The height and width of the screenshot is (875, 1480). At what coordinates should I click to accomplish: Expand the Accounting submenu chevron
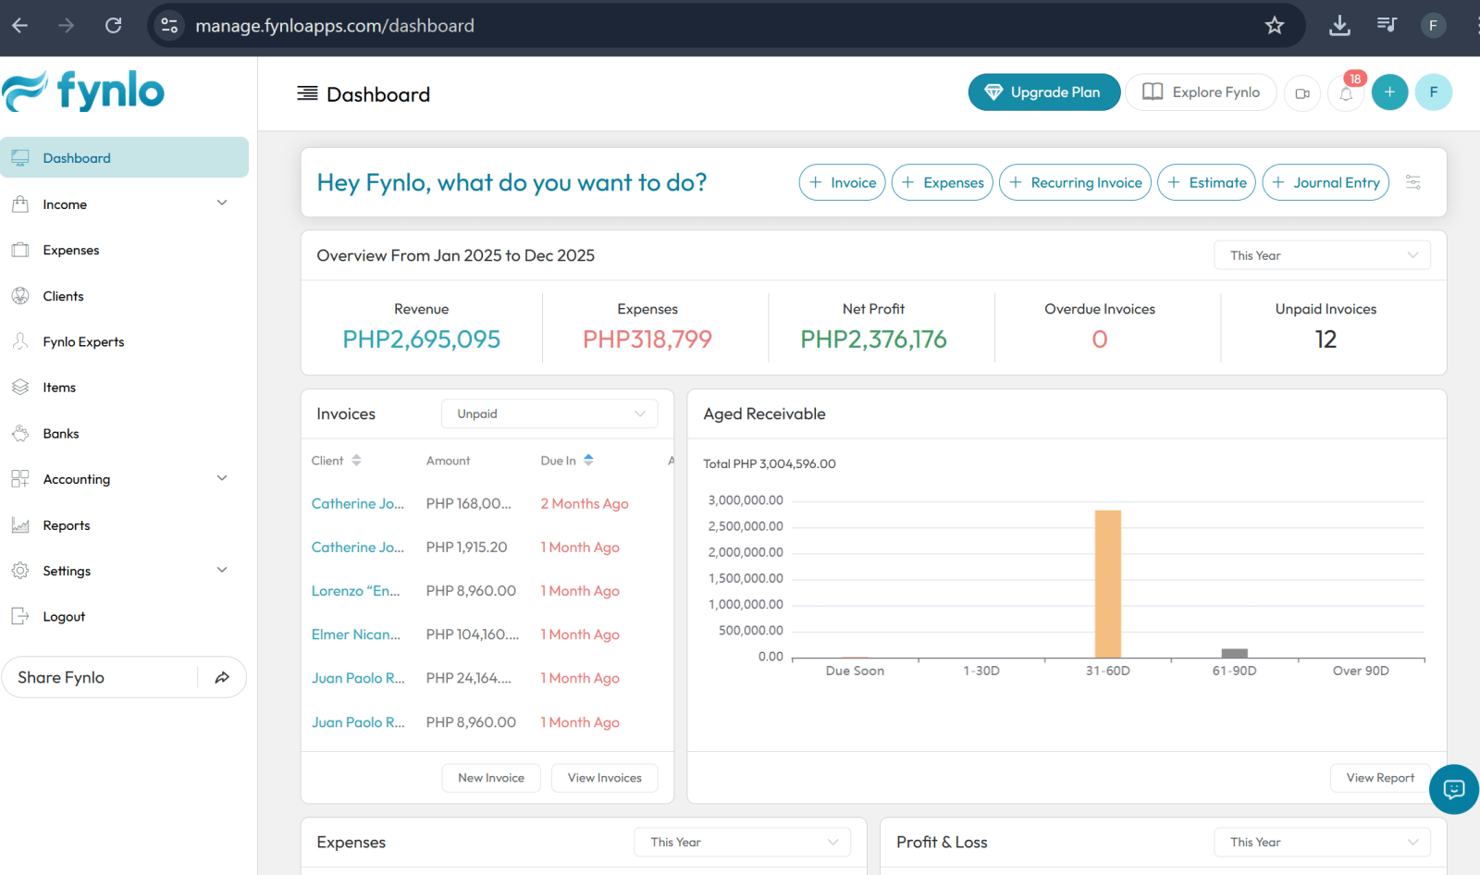222,478
